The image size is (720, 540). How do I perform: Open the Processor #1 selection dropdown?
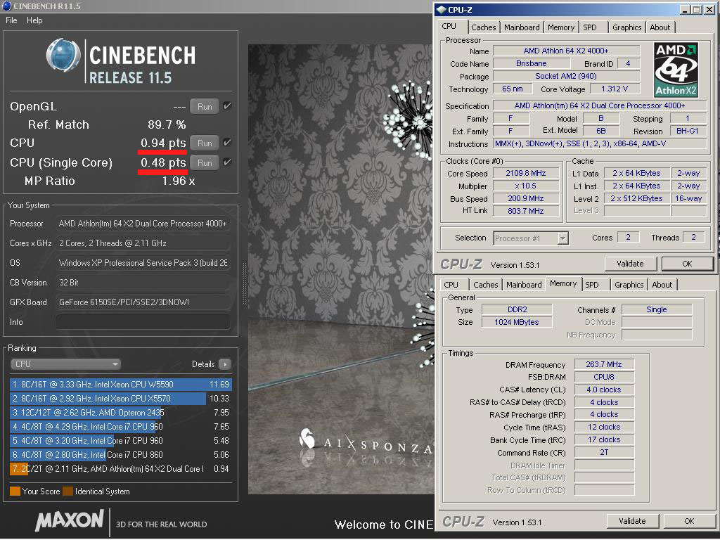(x=532, y=238)
